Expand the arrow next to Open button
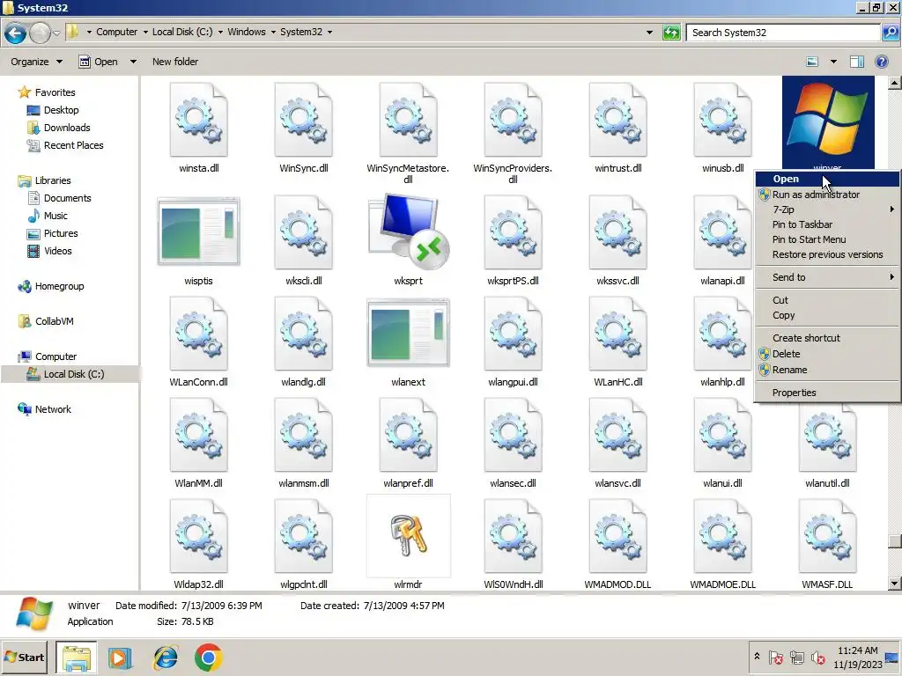Image resolution: width=902 pixels, height=676 pixels. pyautogui.click(x=133, y=62)
